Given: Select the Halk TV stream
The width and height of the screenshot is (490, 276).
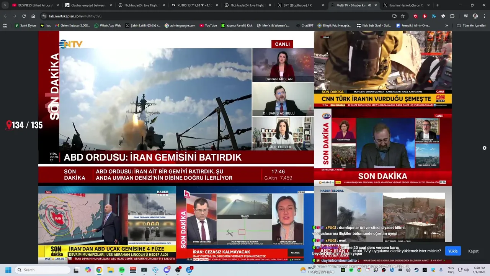Looking at the screenshot, I should coord(245,225).
